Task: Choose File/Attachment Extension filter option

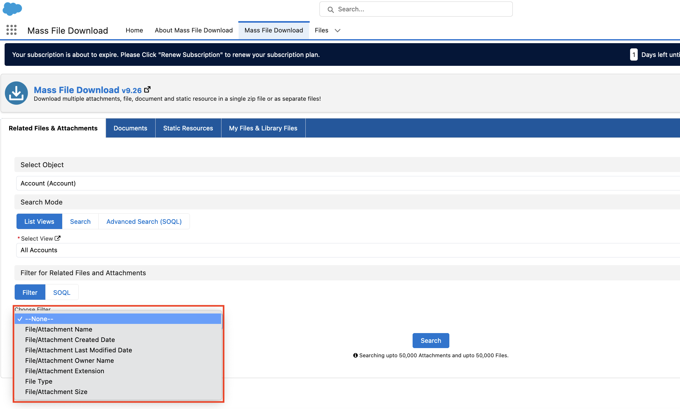Action: point(65,371)
